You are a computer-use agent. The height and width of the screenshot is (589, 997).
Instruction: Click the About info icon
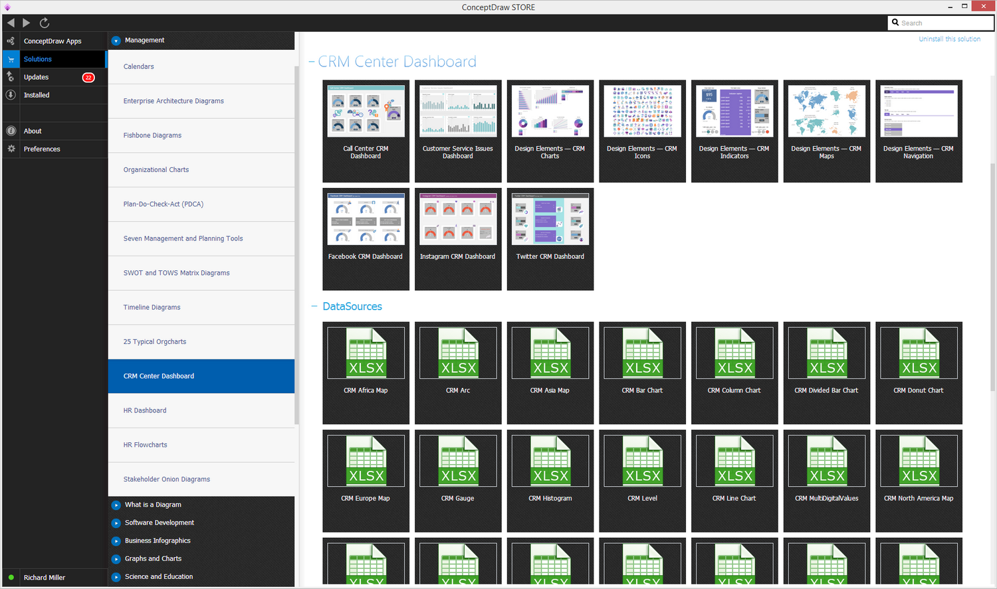[x=11, y=131]
